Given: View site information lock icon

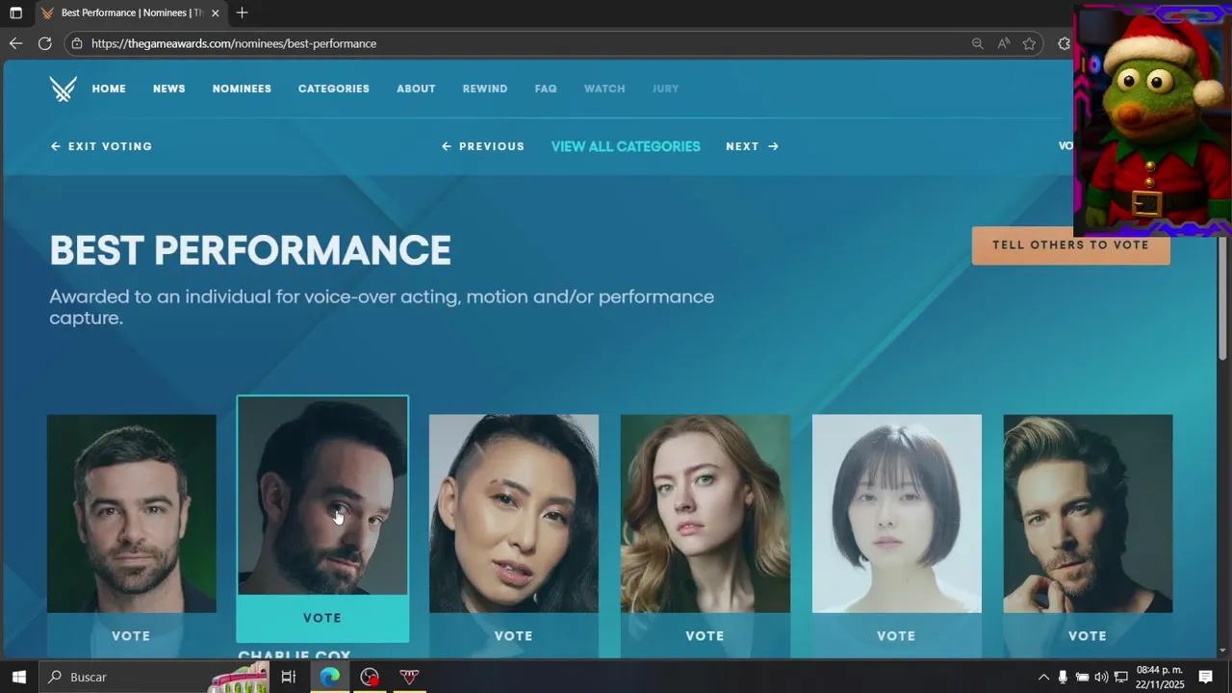Looking at the screenshot, I should [x=78, y=43].
